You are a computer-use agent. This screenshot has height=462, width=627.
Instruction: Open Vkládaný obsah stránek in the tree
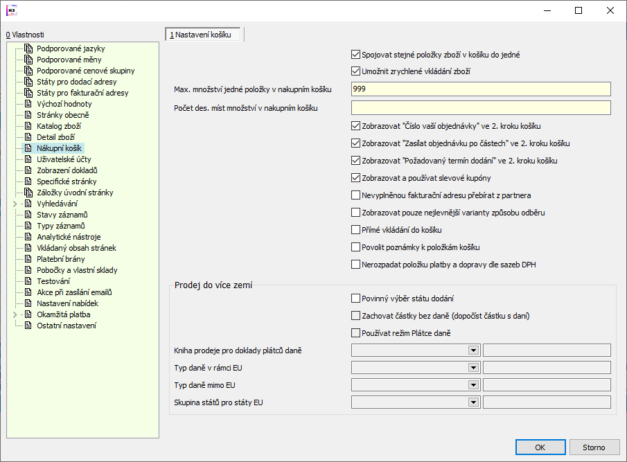[76, 248]
